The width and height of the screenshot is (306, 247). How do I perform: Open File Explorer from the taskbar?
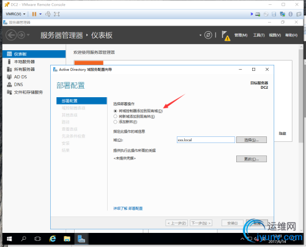pyautogui.click(x=67, y=238)
